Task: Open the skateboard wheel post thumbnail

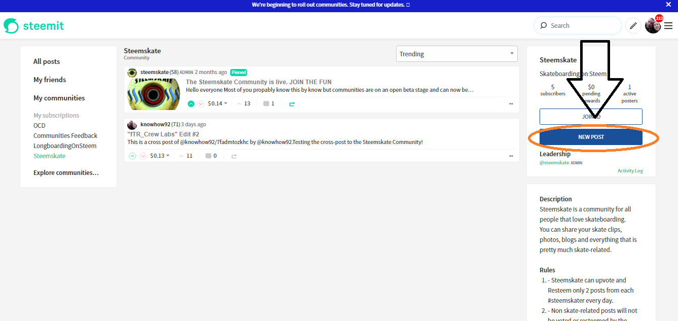Action: pyautogui.click(x=154, y=94)
